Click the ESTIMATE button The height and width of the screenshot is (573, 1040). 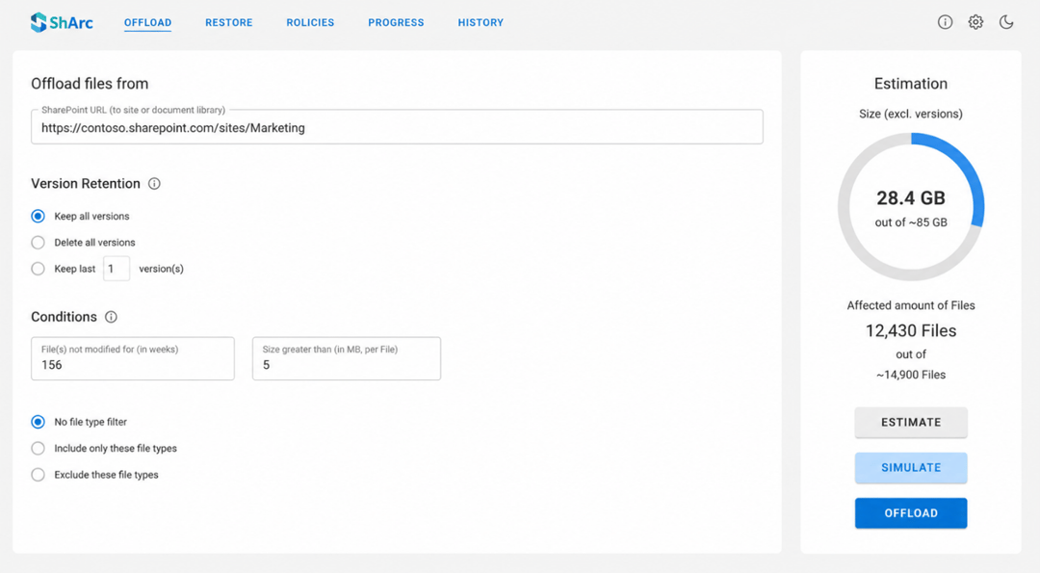coord(911,423)
